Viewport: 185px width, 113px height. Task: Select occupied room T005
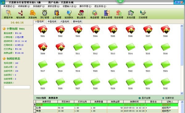[x=113, y=31]
